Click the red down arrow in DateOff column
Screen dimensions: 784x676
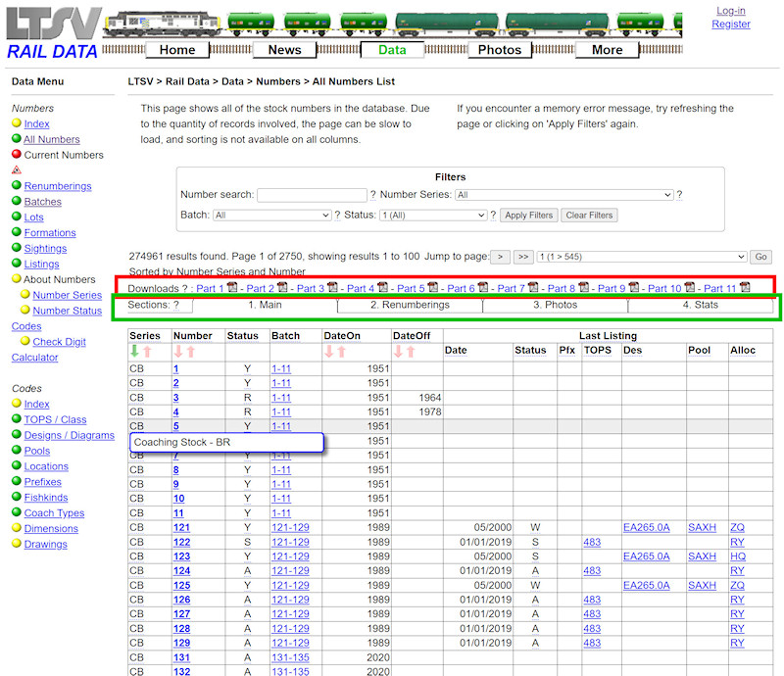(396, 350)
